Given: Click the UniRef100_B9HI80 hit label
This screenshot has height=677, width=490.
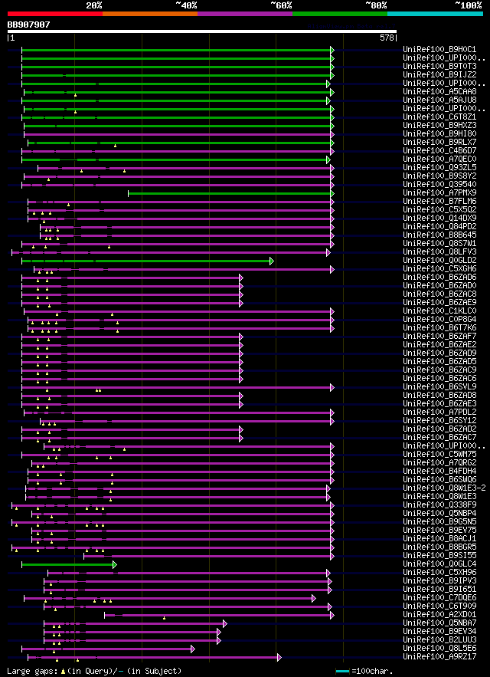Looking at the screenshot, I should [439, 134].
